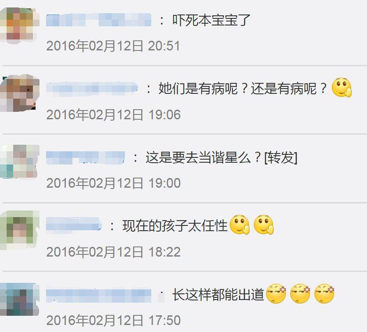Open username before 长这样都能出道 comment
Image resolution: width=367 pixels, height=332 pixels.
[x=99, y=295]
